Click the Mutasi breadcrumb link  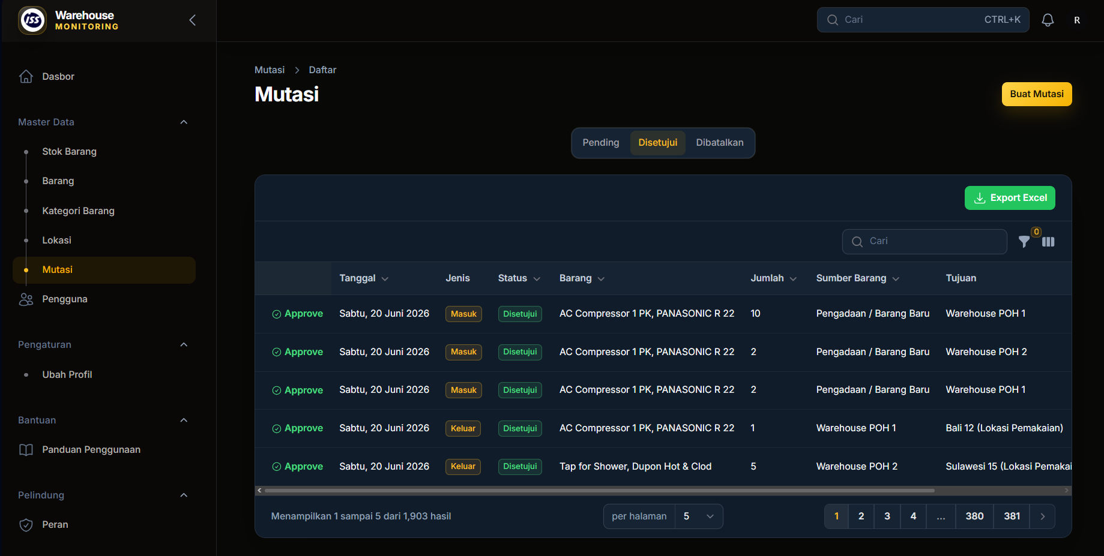[270, 70]
